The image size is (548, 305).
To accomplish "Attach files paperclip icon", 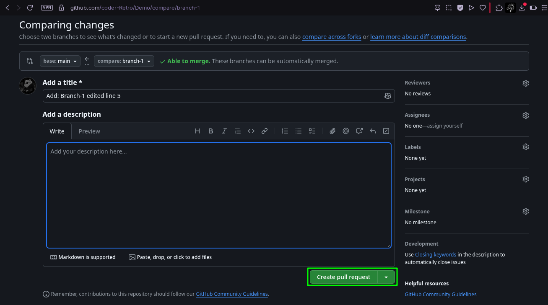I will pyautogui.click(x=332, y=131).
